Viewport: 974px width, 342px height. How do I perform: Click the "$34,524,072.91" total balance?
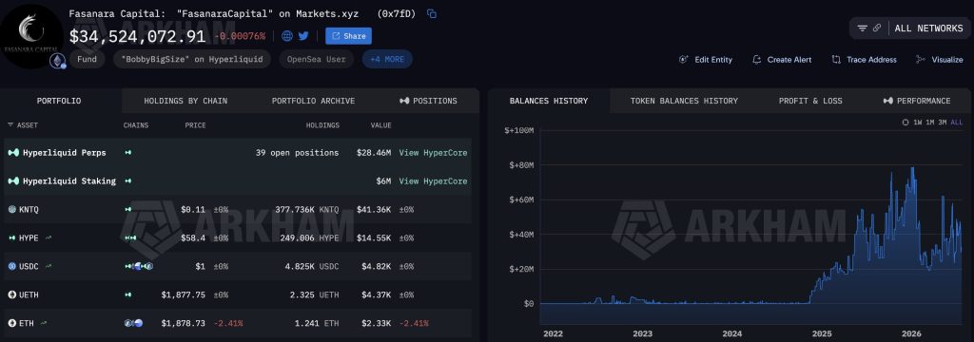137,37
